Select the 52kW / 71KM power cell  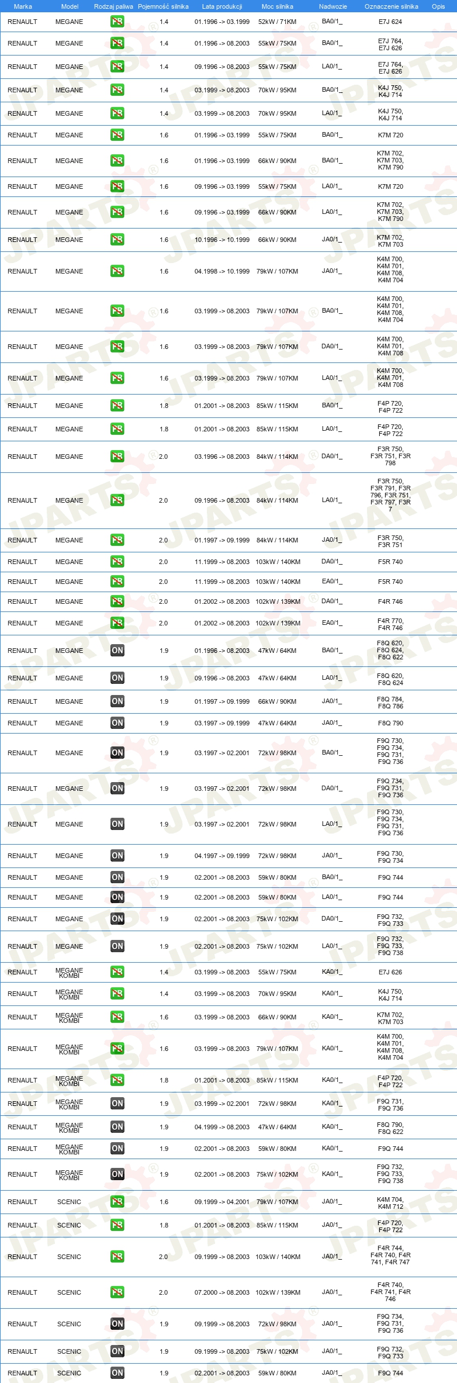278,22
